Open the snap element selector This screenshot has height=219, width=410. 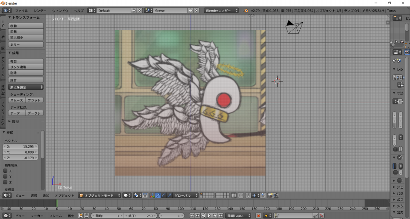coord(255,195)
